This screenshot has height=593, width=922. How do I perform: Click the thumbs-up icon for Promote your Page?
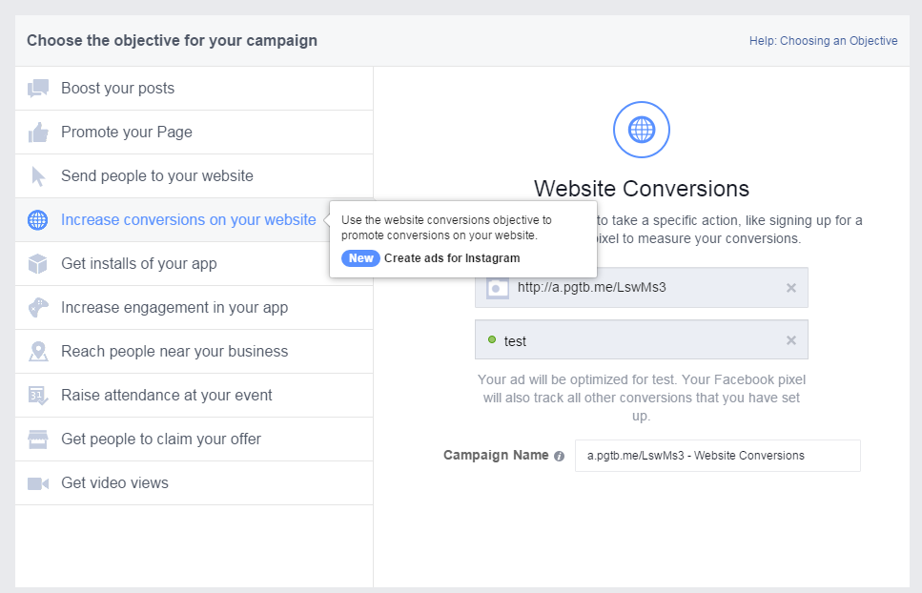pos(38,133)
